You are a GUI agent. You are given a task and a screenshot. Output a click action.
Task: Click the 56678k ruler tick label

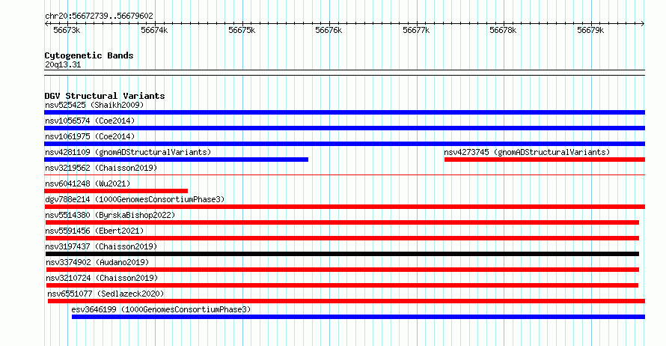[x=503, y=30]
